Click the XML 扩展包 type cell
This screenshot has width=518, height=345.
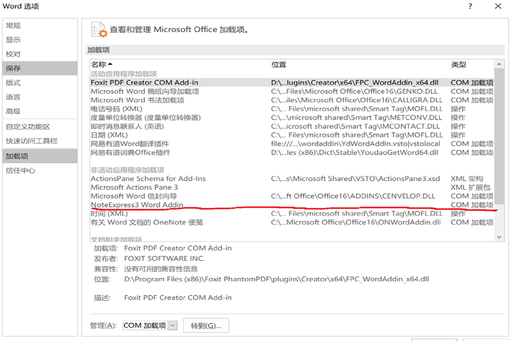[x=470, y=187]
